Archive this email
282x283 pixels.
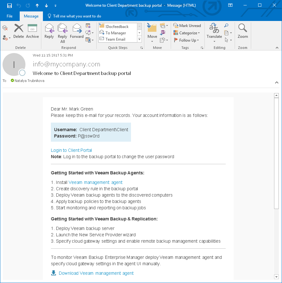point(32,31)
